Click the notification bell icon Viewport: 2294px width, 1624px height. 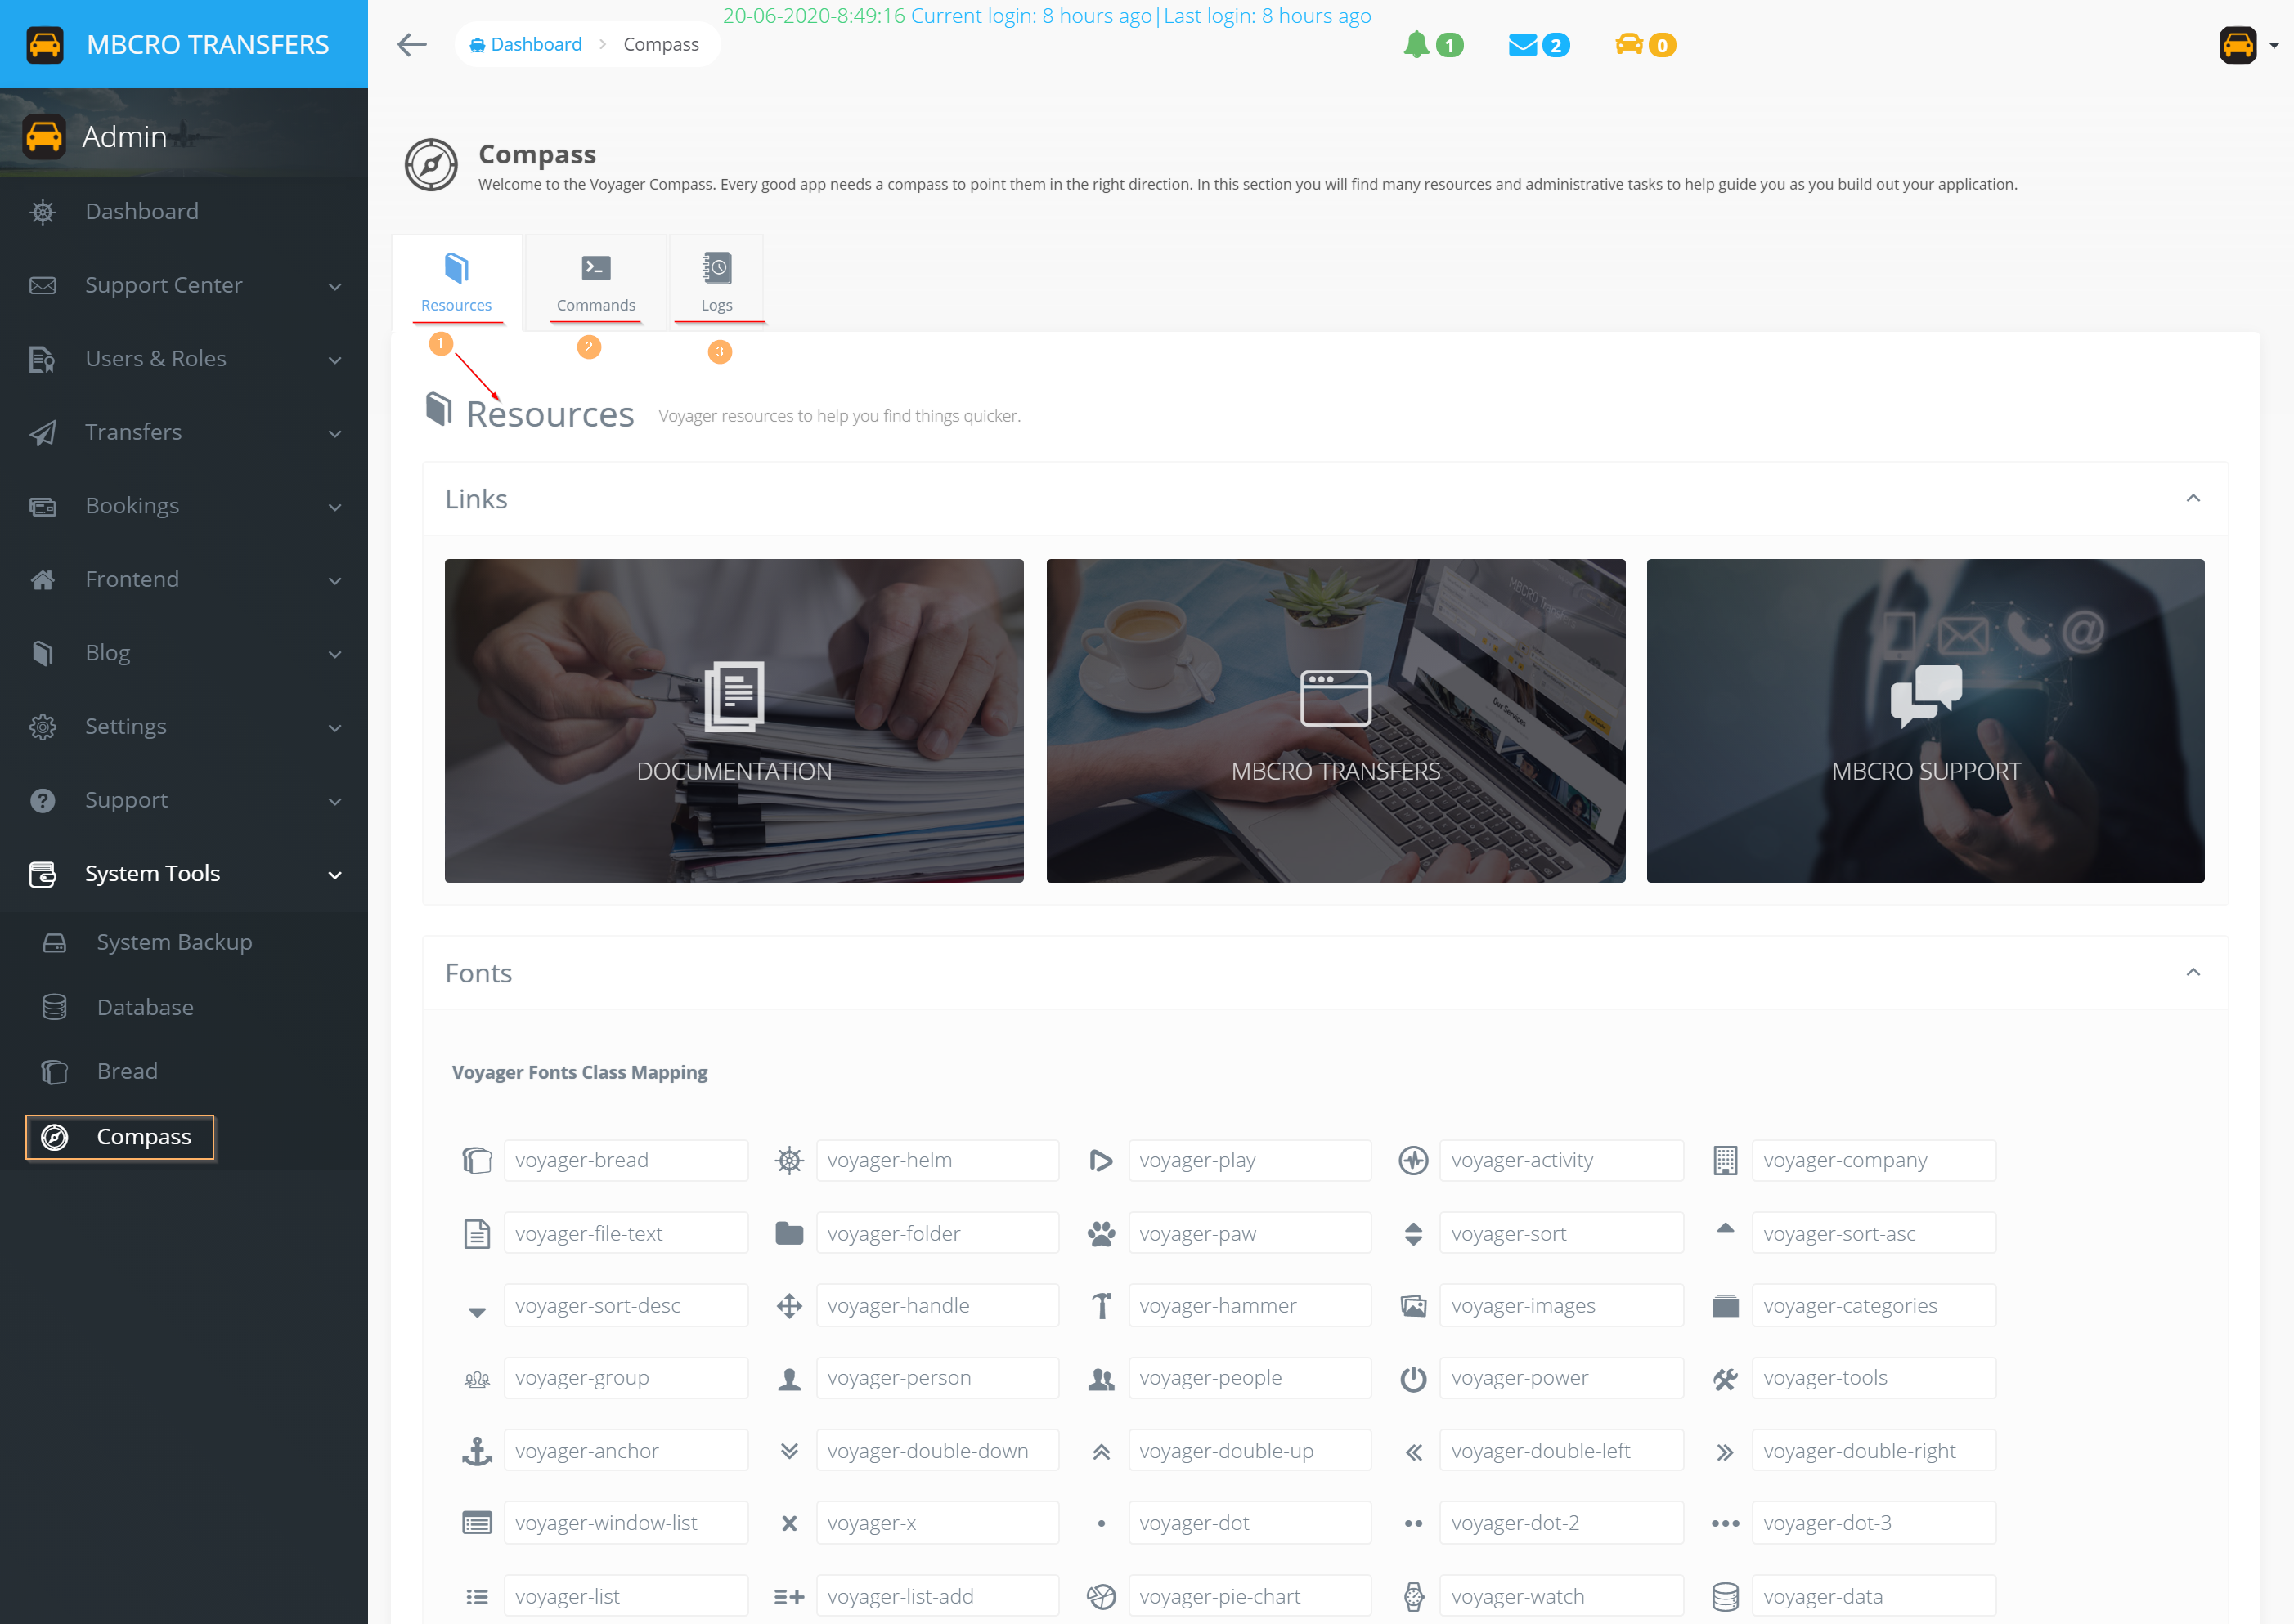(x=1416, y=44)
